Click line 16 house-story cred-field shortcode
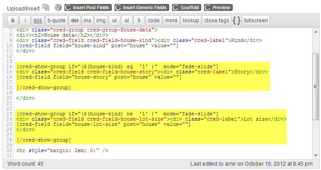 tap(99, 77)
